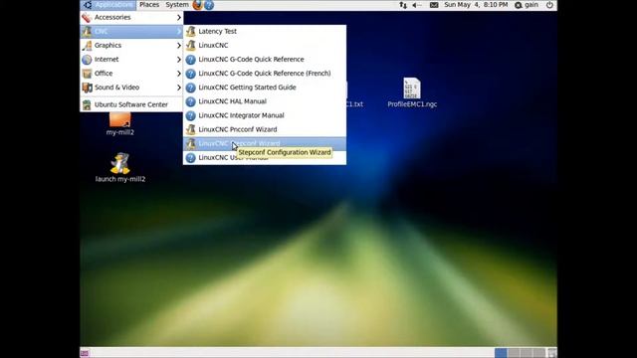Click the Sound & Video category icon
637x358 pixels.
coord(87,88)
